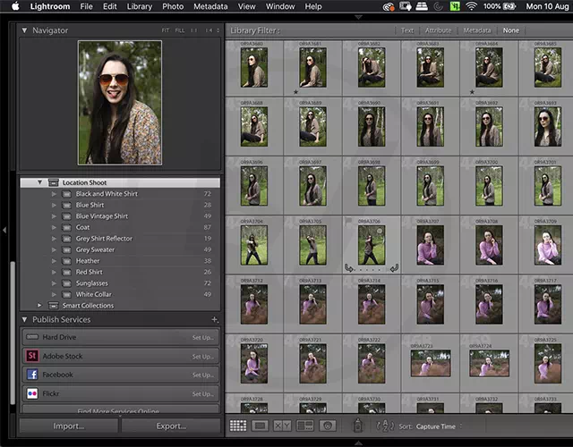Image resolution: width=573 pixels, height=447 pixels.
Task: Click Set Up for Flickr
Action: (x=203, y=393)
